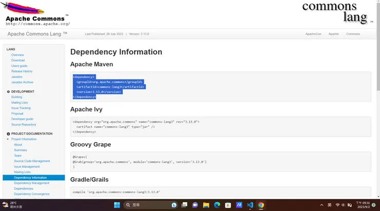The width and height of the screenshot is (380, 211).
Task: Open the volume control in tray
Action: 343,205
